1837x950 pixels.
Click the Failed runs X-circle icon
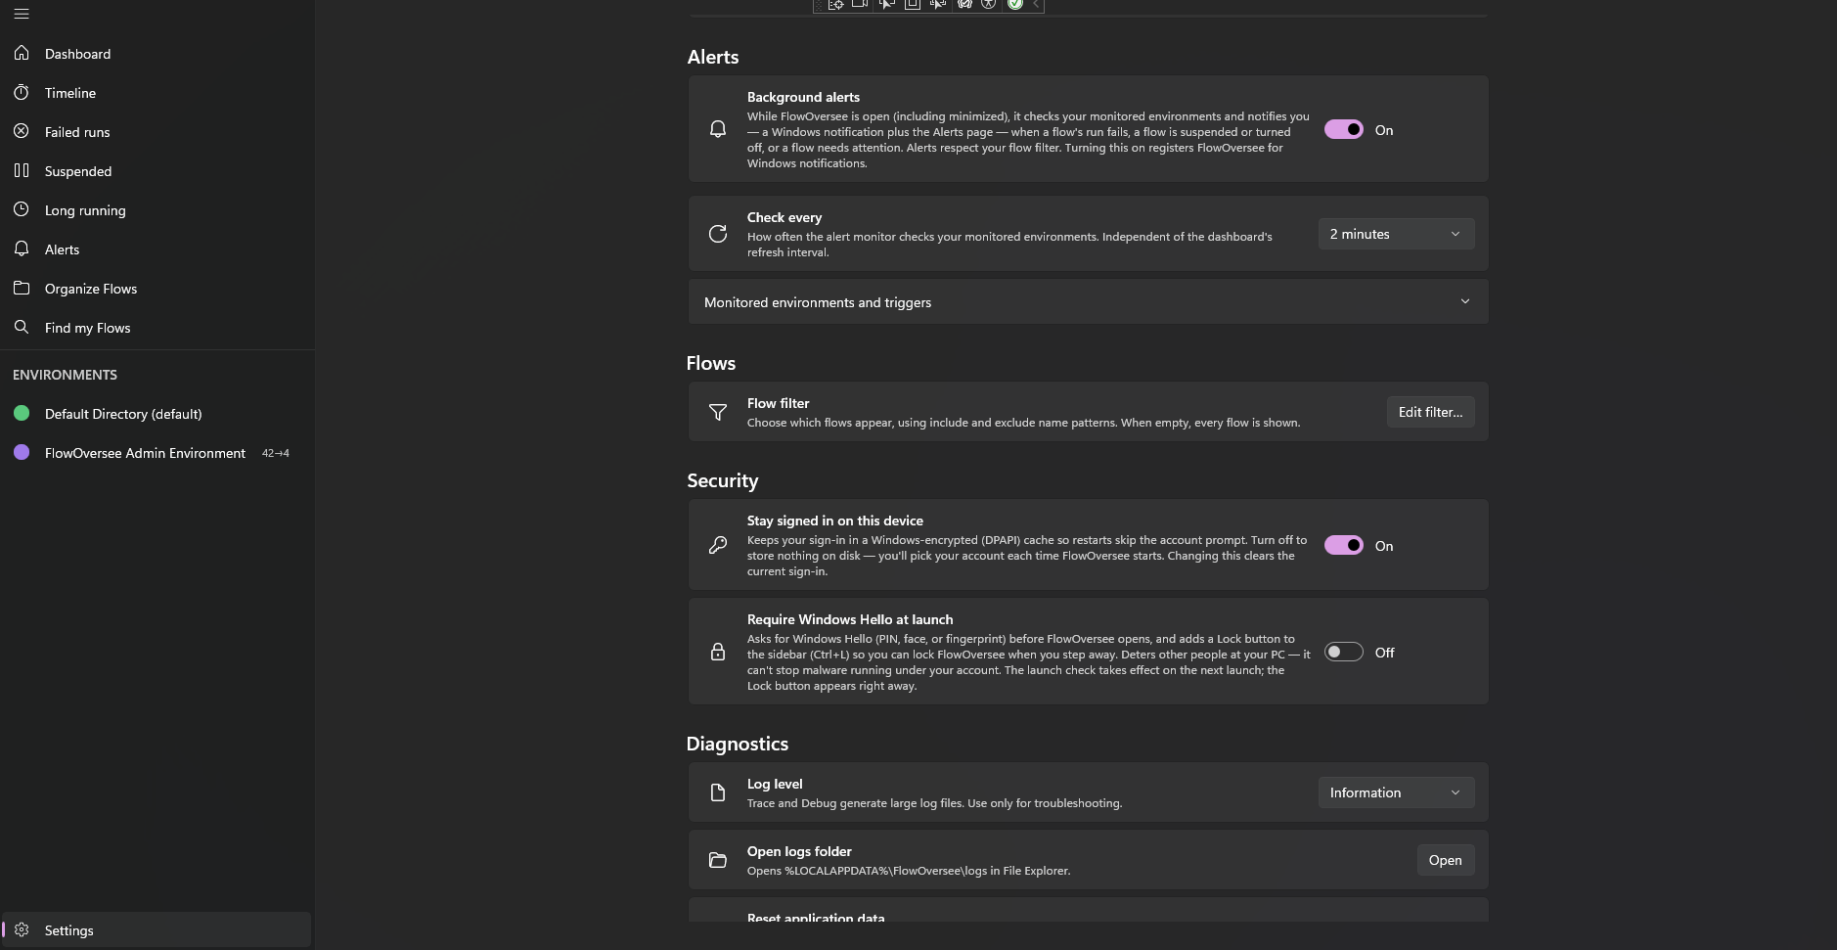click(x=22, y=131)
